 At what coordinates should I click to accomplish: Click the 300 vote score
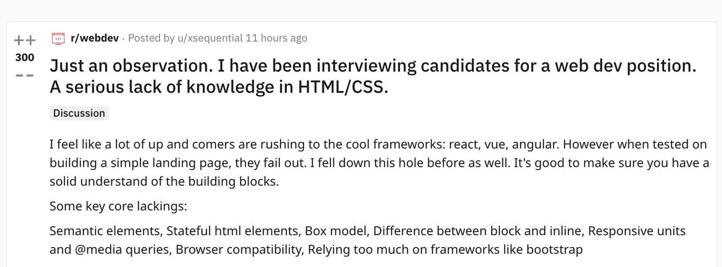(x=25, y=58)
